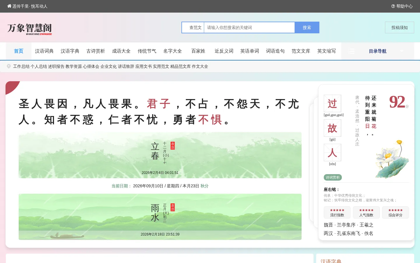
Task: Click the 秋分 solar term link
Action: pyautogui.click(x=204, y=186)
